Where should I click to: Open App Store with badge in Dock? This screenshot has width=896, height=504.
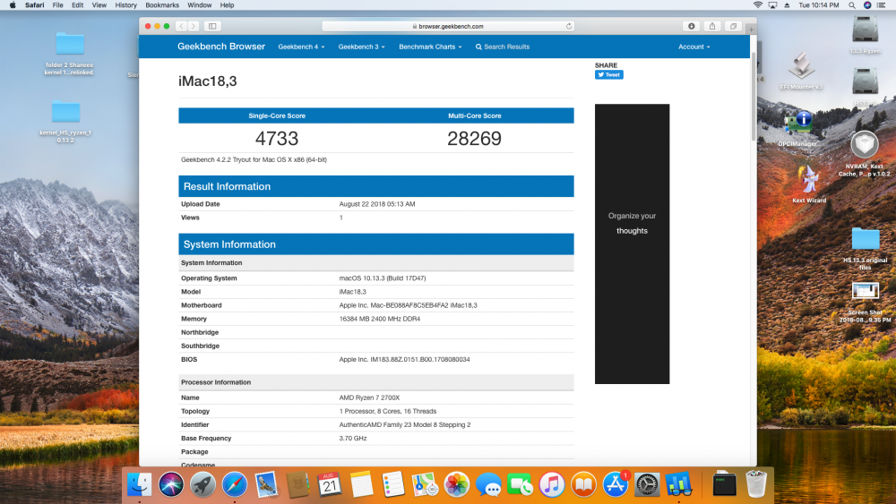616,484
